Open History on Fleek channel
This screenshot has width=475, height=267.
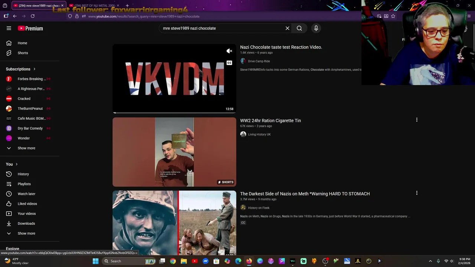(x=259, y=208)
